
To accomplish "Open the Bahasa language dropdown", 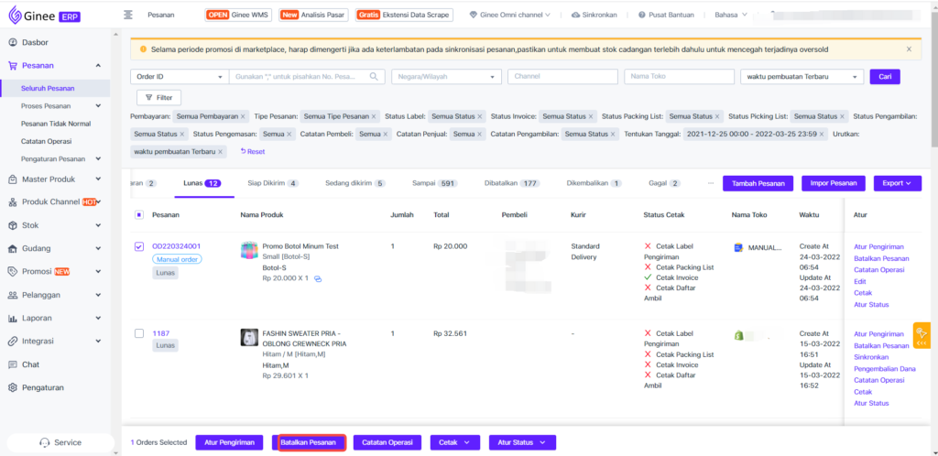I will [x=731, y=15].
